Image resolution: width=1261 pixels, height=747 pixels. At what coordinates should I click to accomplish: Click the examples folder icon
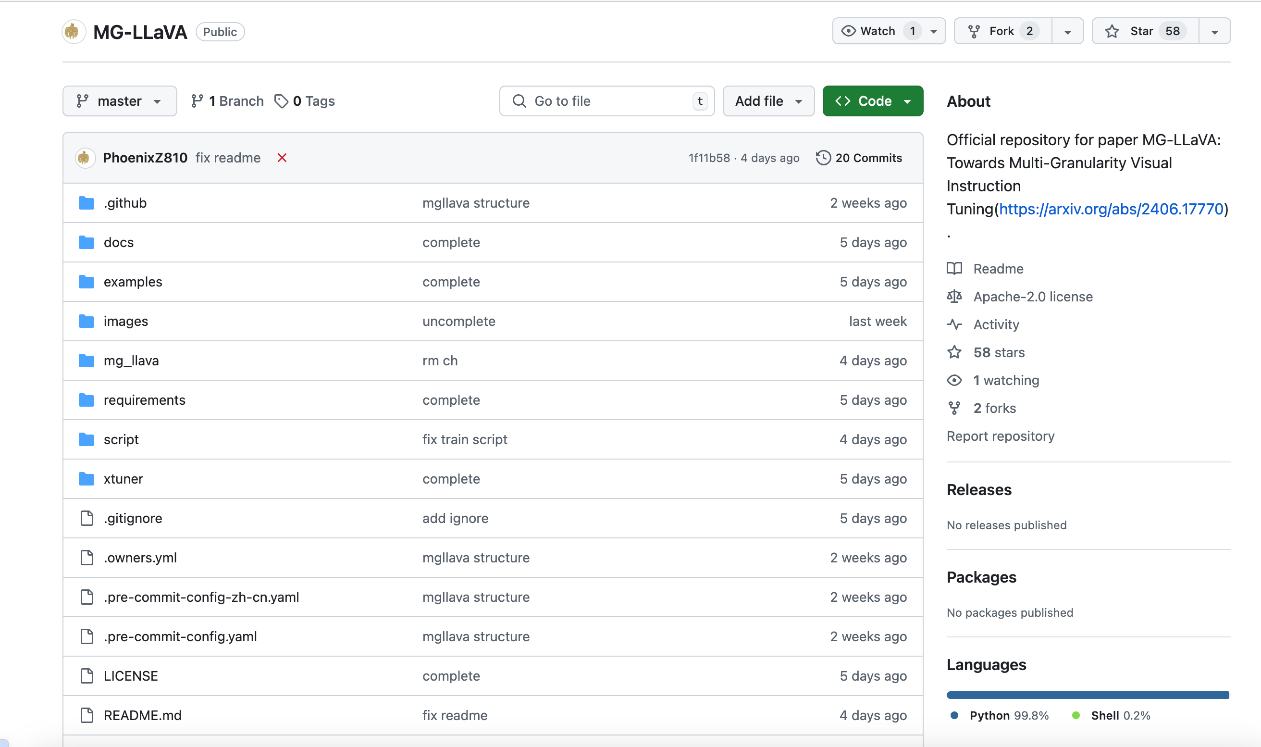click(x=87, y=281)
